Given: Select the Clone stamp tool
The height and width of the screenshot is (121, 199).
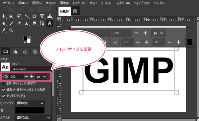Looking at the screenshot, I should [x=27, y=23].
